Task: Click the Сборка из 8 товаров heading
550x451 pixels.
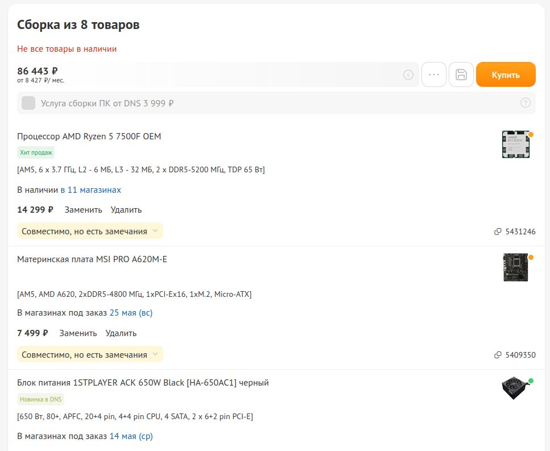Action: tap(78, 25)
